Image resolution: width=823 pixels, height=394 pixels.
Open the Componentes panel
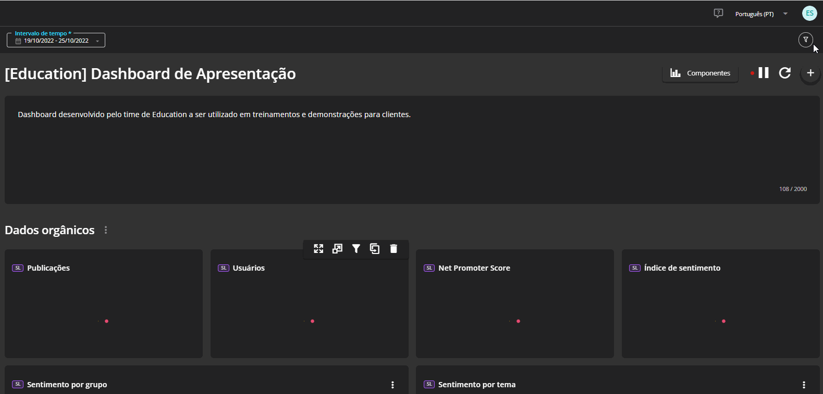click(700, 73)
